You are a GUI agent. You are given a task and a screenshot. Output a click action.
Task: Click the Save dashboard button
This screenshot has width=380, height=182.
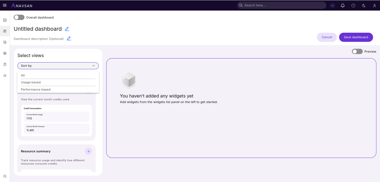[x=356, y=37]
